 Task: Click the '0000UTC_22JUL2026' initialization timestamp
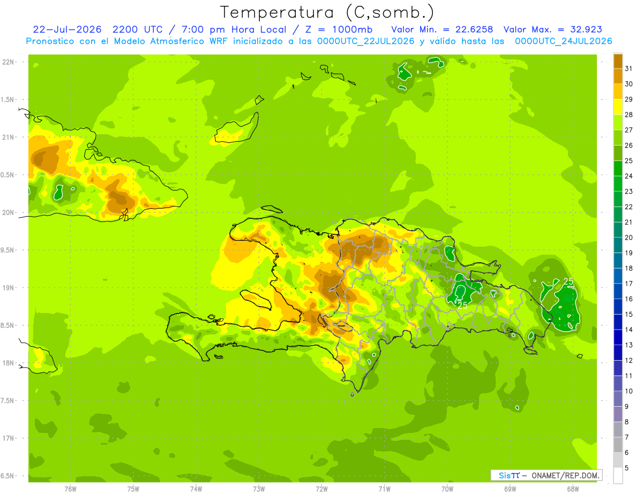(x=365, y=41)
